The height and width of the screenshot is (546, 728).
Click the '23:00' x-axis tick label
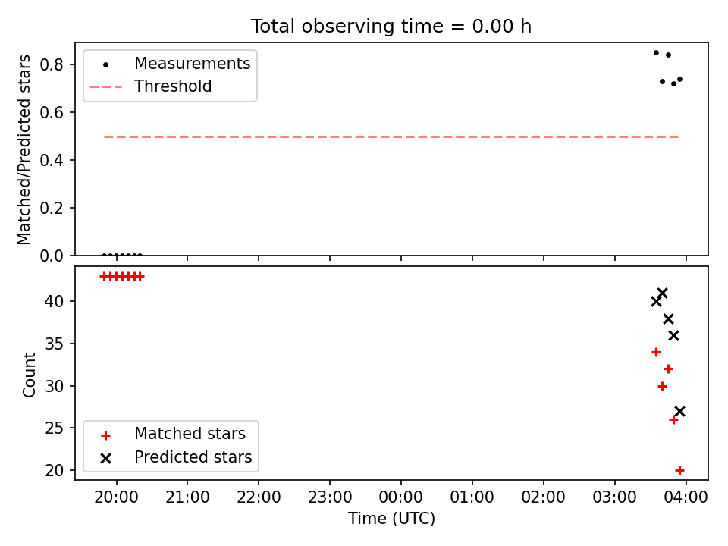pos(330,497)
